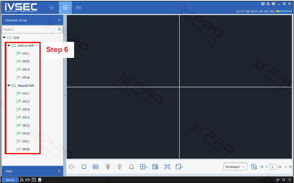Collapse the Dahua NVR node arrow
294x183 pixels.
pyautogui.click(x=8, y=46)
